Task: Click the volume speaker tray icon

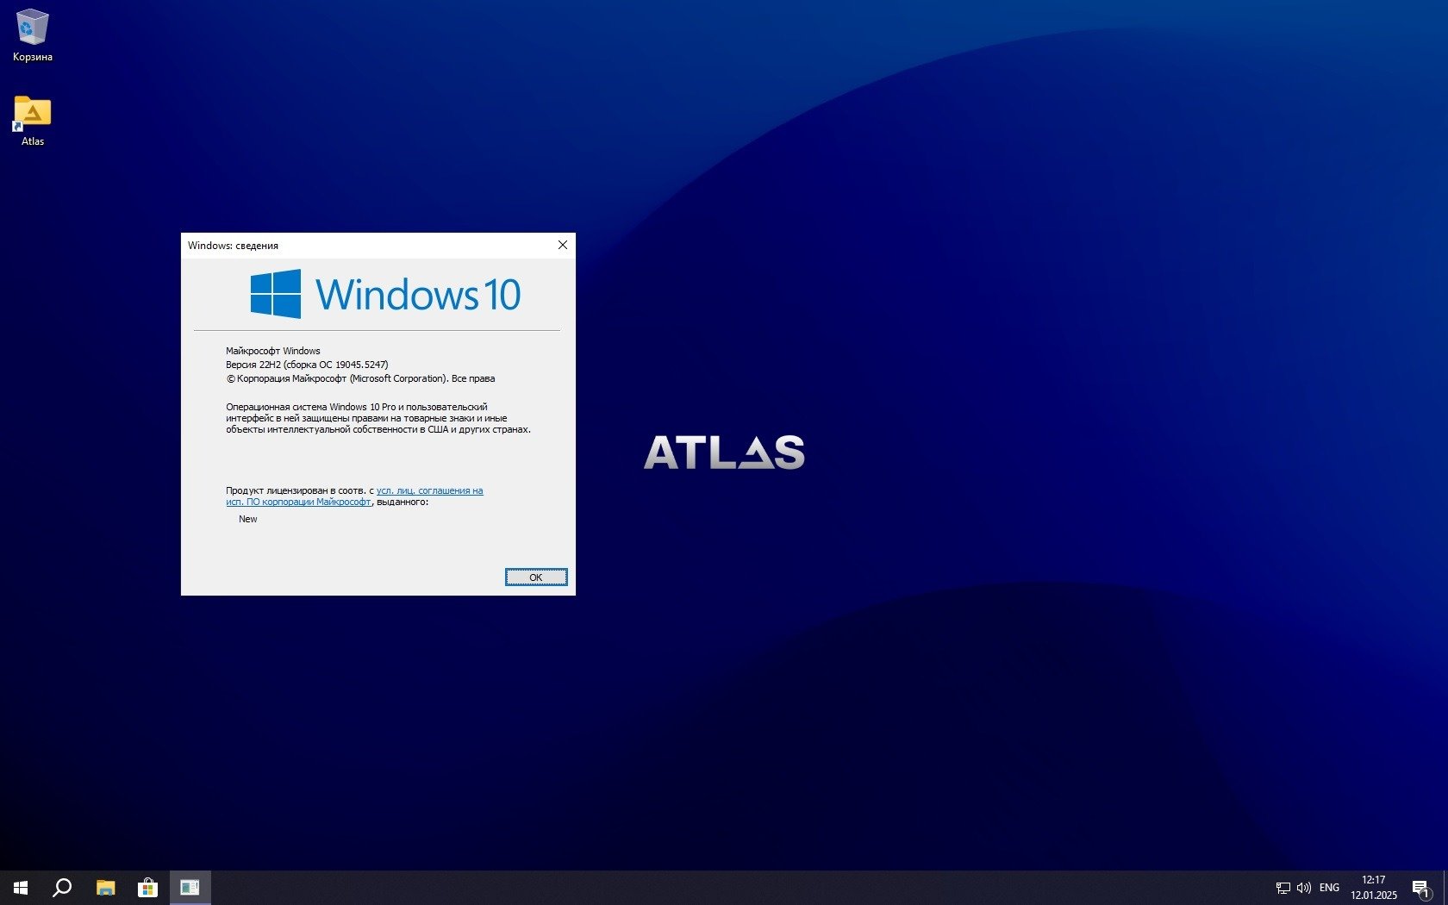Action: [x=1304, y=888]
